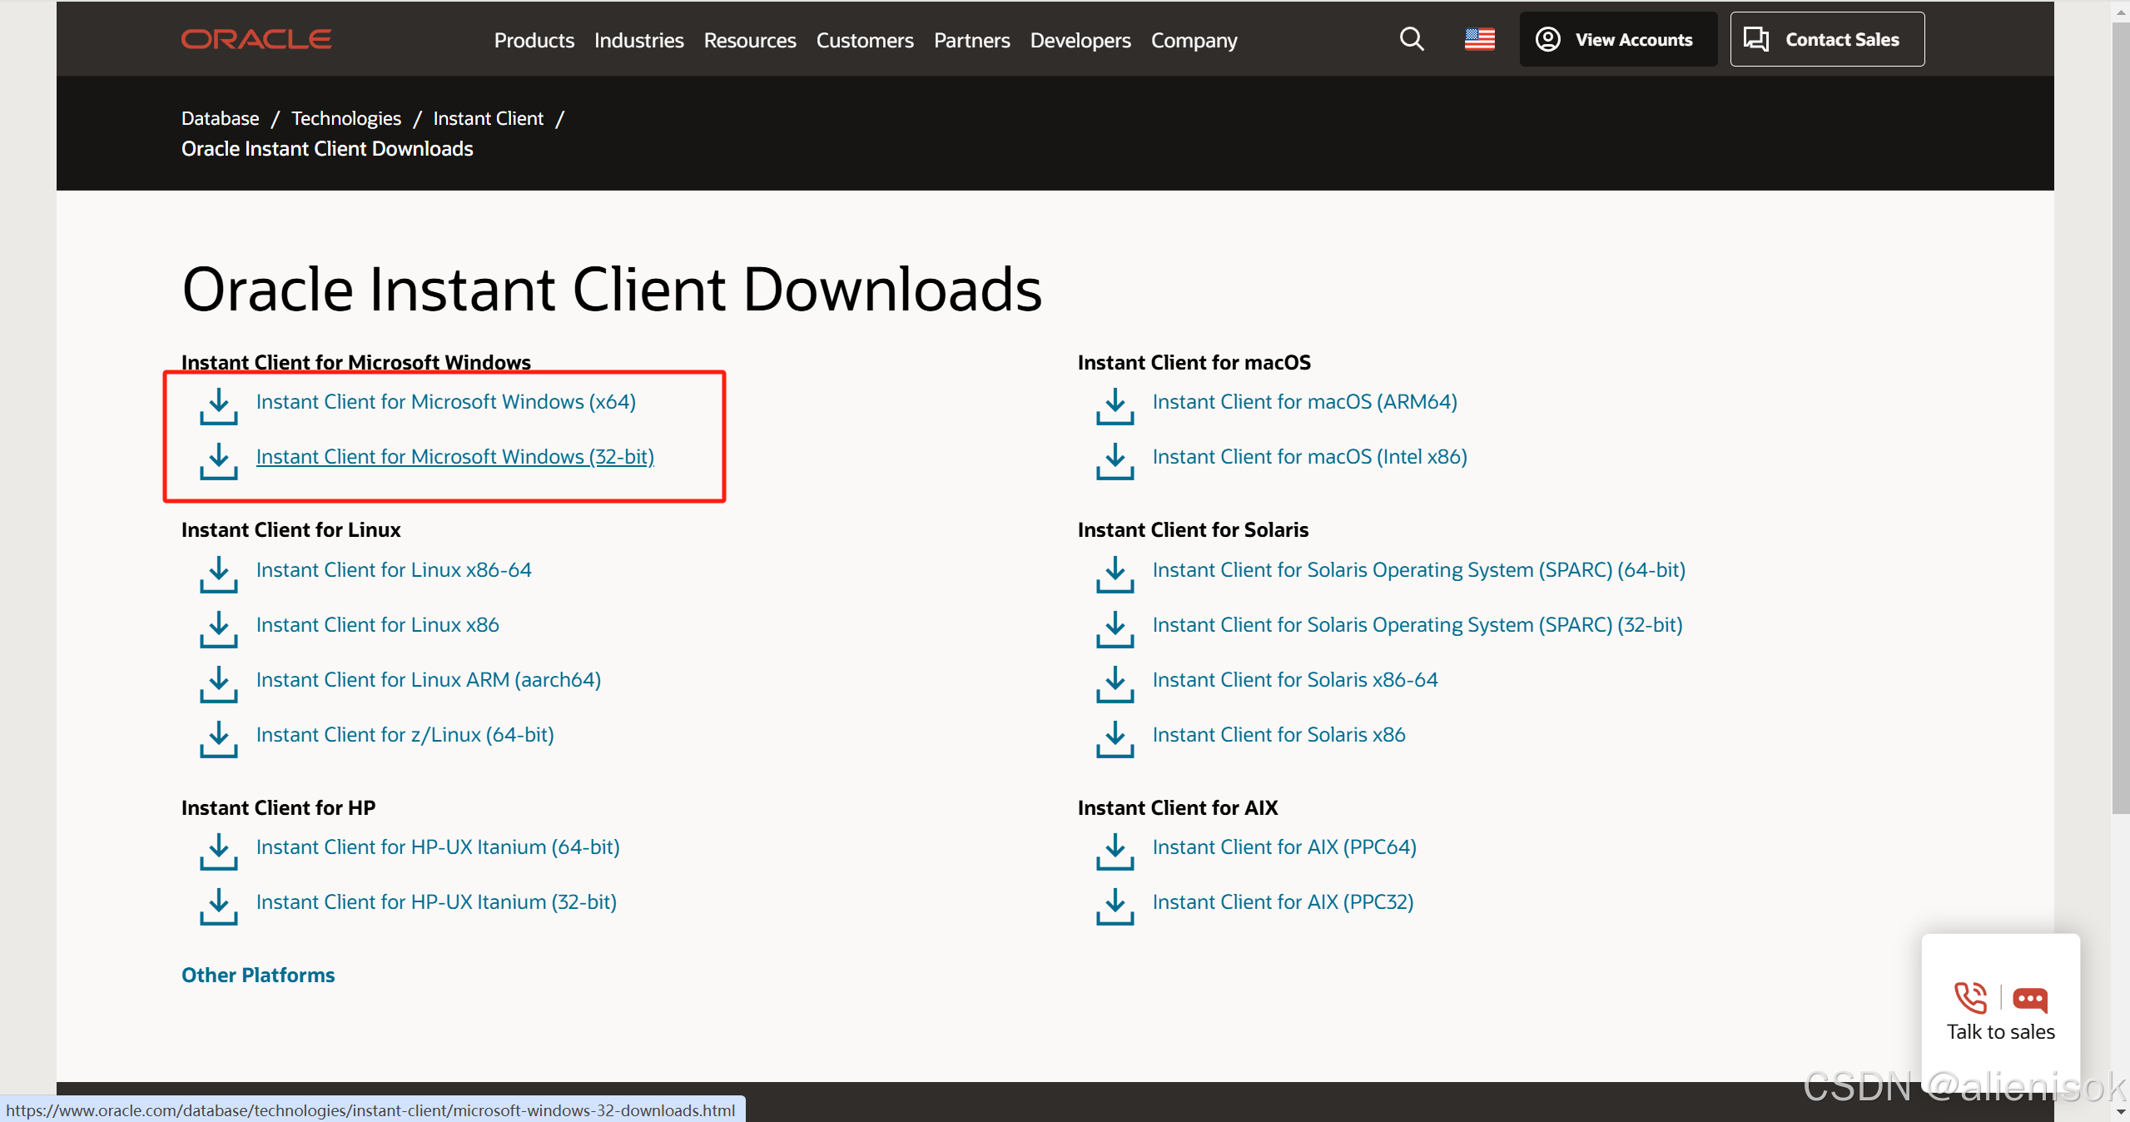Screen dimensions: 2130x1122
Task: Click the download icon beside Instant Client Windows x64
Action: (217, 408)
